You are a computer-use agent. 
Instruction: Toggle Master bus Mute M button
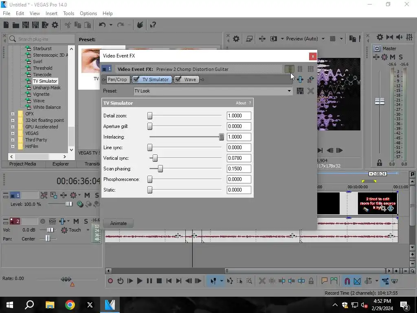393,57
